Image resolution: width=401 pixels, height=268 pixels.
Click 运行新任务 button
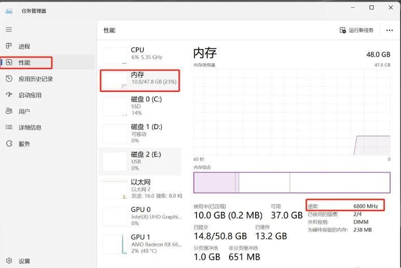(356, 30)
